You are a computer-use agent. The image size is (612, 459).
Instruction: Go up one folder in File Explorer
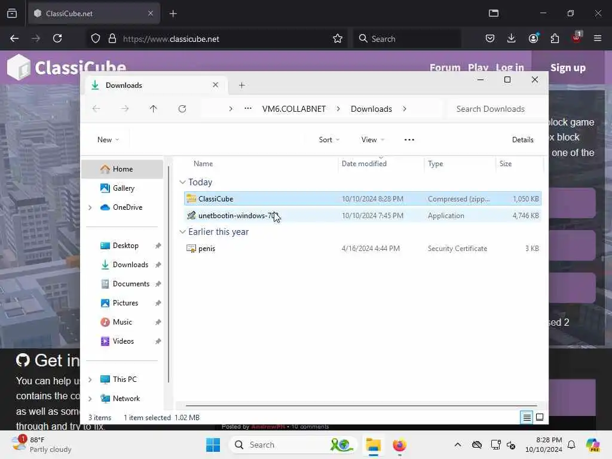(x=154, y=109)
